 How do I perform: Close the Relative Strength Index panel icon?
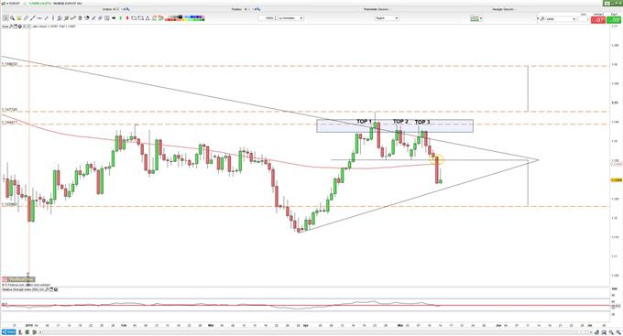(x=56, y=289)
